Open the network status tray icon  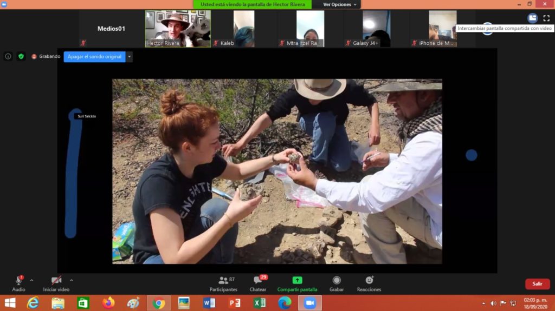click(513, 303)
